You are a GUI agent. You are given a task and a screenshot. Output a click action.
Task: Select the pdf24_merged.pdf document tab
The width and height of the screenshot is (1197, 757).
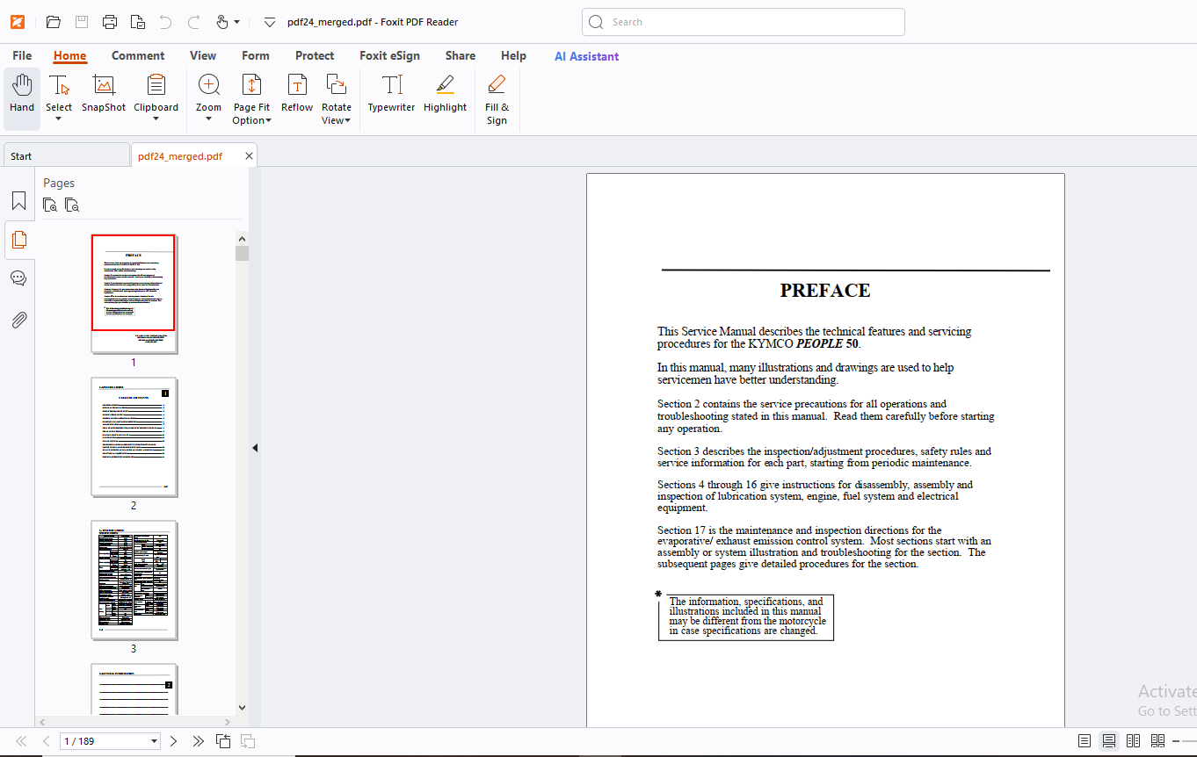(180, 156)
